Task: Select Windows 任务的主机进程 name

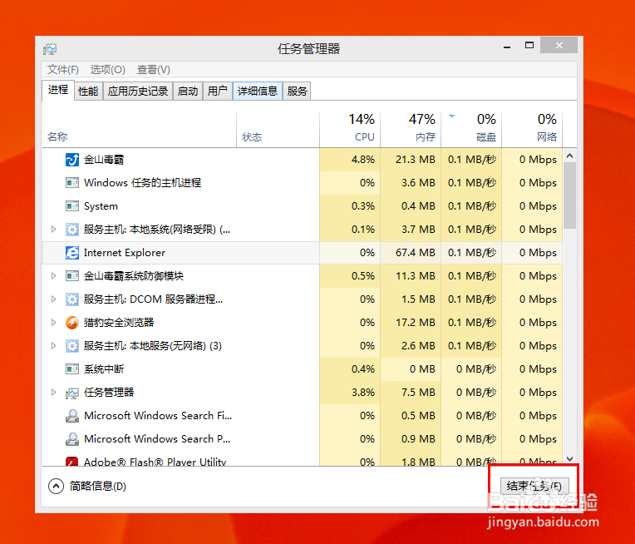Action: (x=142, y=183)
